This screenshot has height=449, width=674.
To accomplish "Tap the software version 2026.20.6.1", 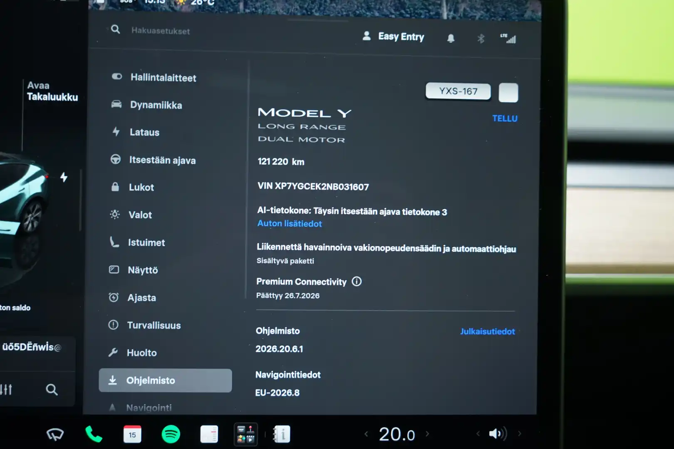I will pos(279,349).
